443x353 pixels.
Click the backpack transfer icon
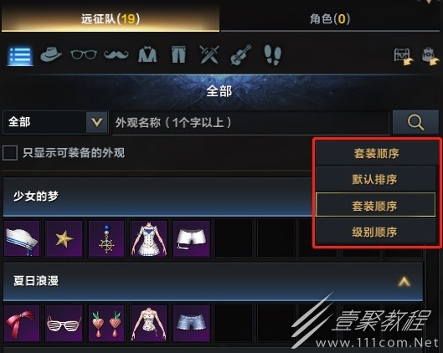tap(430, 56)
